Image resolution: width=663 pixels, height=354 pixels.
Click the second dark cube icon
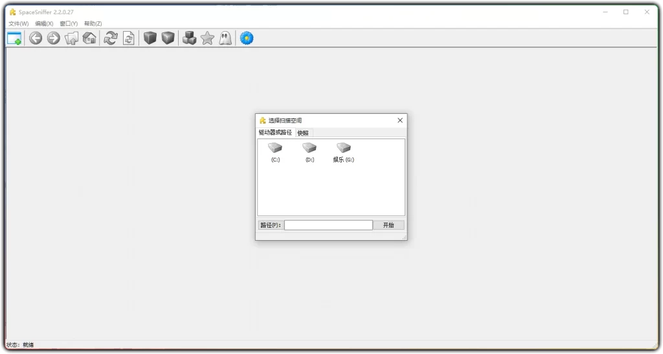(x=168, y=38)
